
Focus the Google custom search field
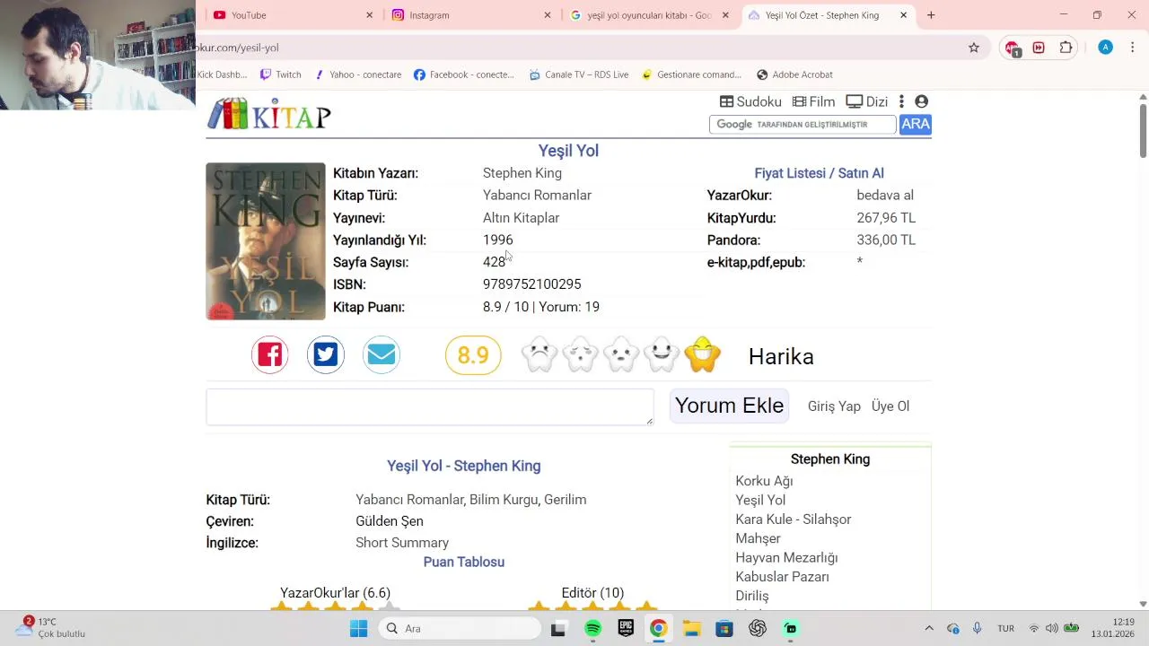pyautogui.click(x=803, y=125)
